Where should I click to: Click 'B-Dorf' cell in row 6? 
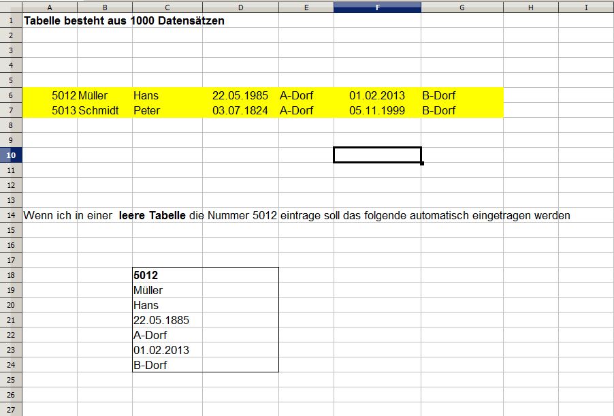tap(462, 95)
